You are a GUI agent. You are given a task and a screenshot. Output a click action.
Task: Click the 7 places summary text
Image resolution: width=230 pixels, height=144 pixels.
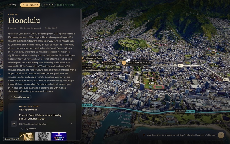point(12,28)
